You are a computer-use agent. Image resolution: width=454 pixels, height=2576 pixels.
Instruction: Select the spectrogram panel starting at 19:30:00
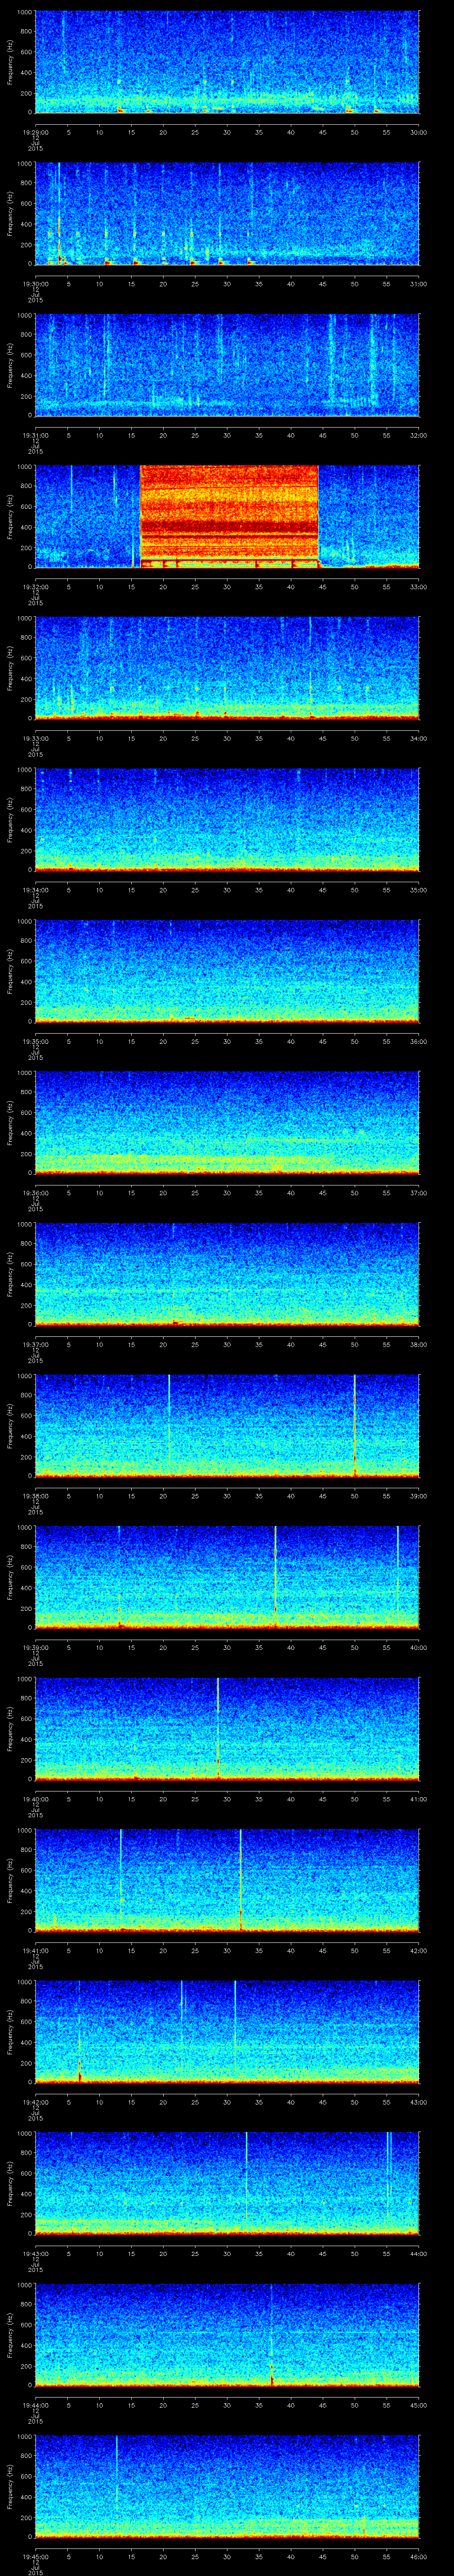click(x=227, y=214)
